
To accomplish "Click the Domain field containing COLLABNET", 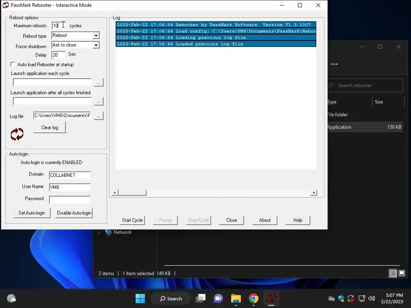I will pos(70,175).
